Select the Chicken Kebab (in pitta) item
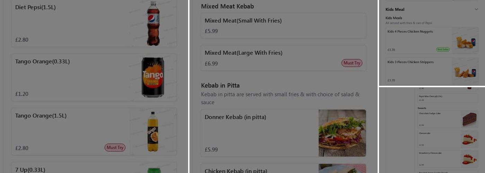Viewport: 485px width, 173px height. pos(236,171)
